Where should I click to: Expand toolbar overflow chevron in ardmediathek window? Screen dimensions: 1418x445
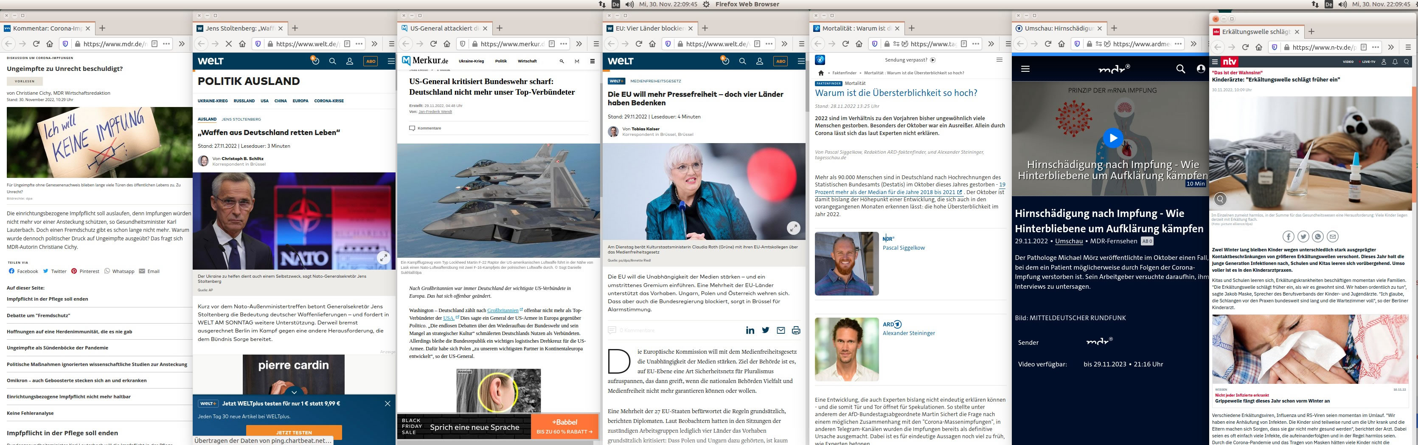(1193, 43)
